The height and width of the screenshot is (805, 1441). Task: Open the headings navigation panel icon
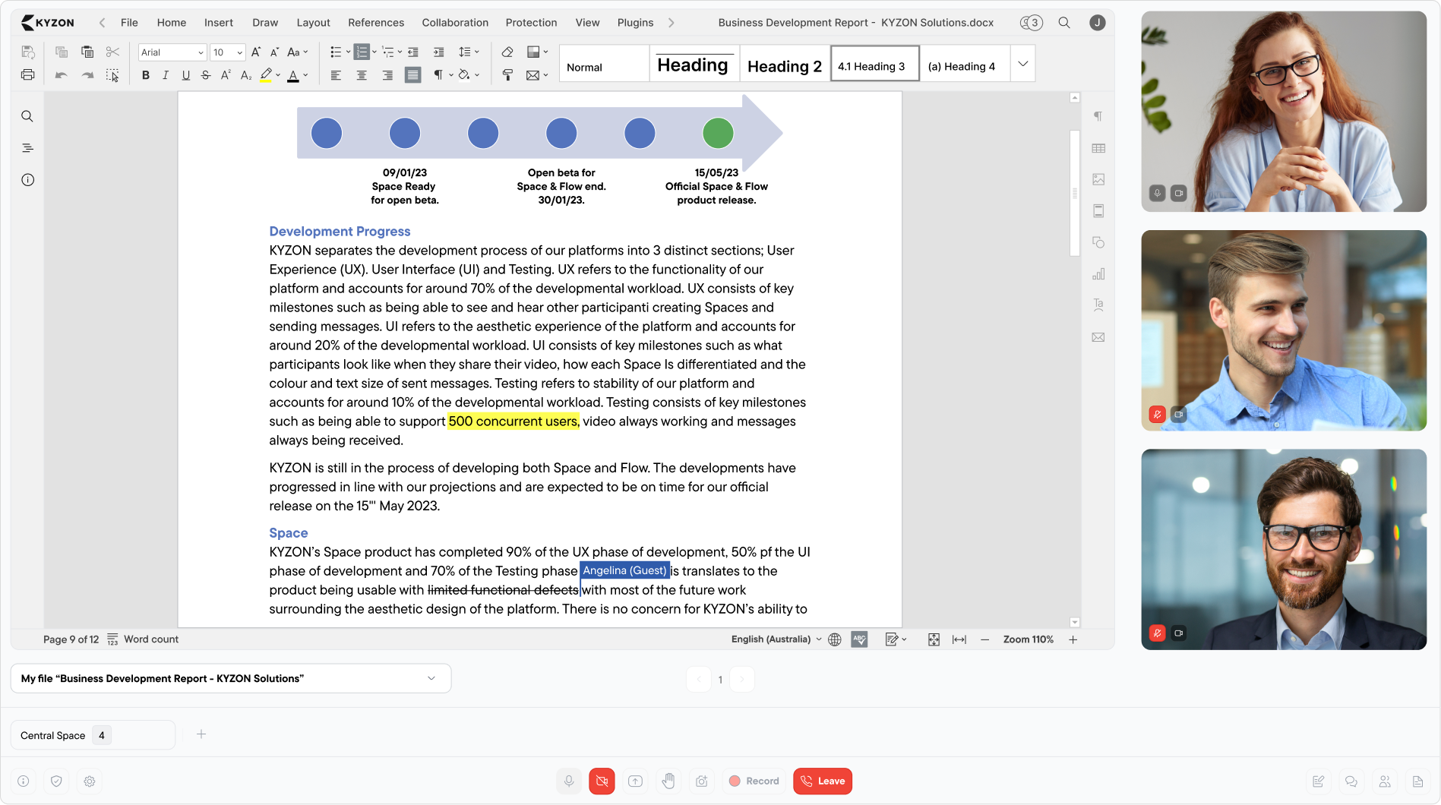pos(27,148)
